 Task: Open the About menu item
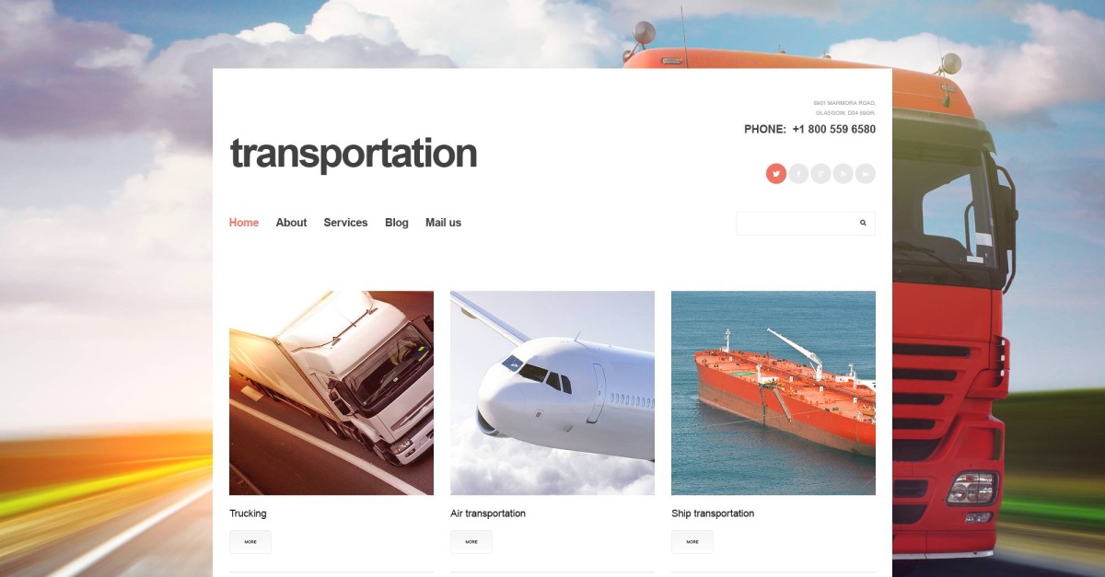tap(291, 223)
